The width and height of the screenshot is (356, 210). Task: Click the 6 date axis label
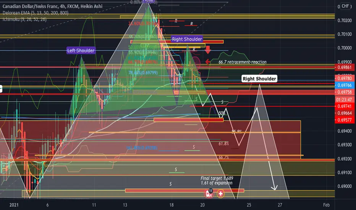pyautogui.click(x=47, y=205)
